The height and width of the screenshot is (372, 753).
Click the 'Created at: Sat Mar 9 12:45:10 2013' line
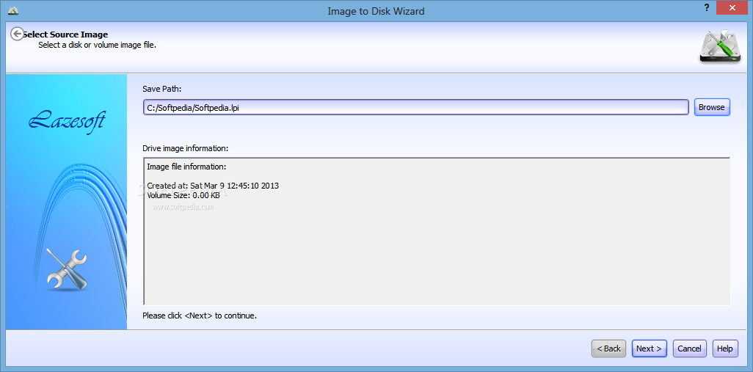(x=213, y=186)
